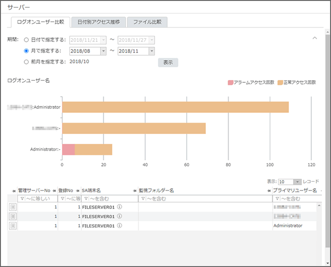The height and width of the screenshot is (267, 331).
Task: Select the 日付で指定する radio option
Action: click(x=27, y=40)
